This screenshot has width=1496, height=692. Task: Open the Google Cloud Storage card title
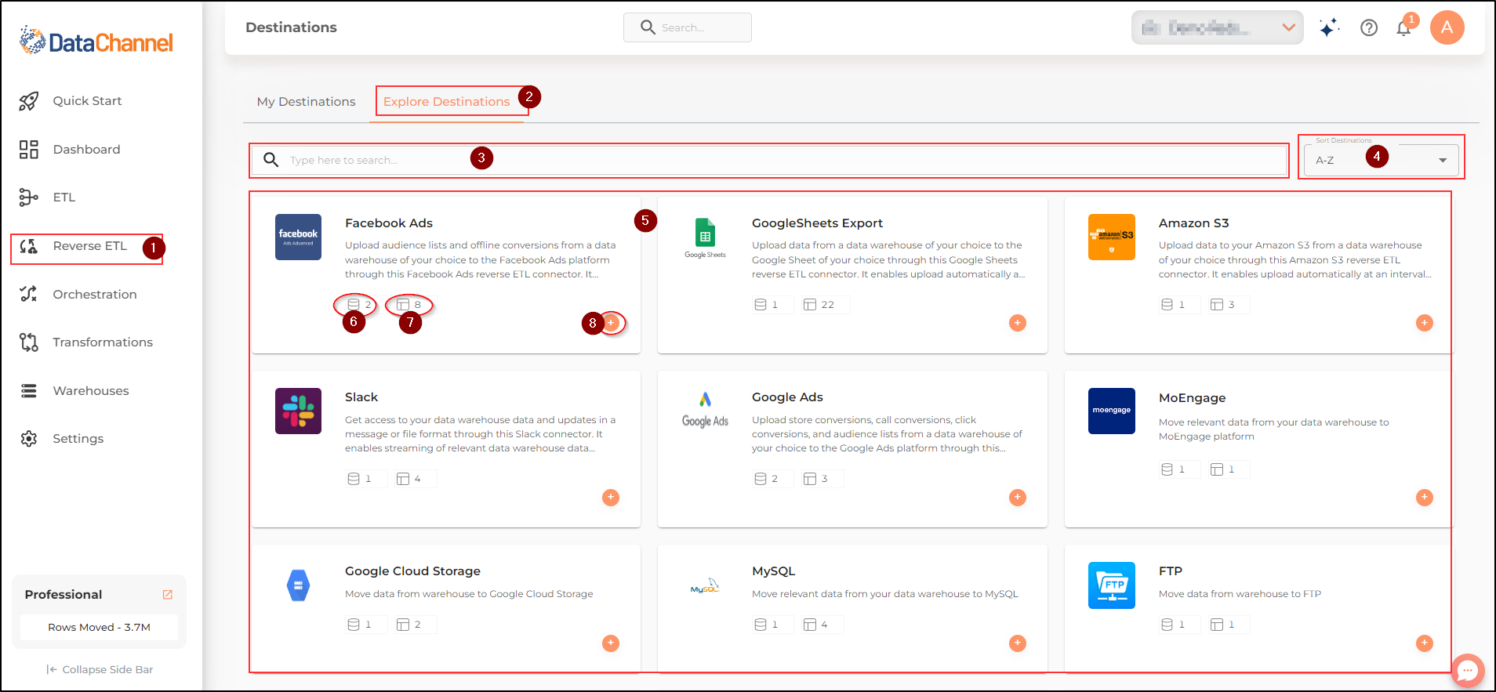412,571
